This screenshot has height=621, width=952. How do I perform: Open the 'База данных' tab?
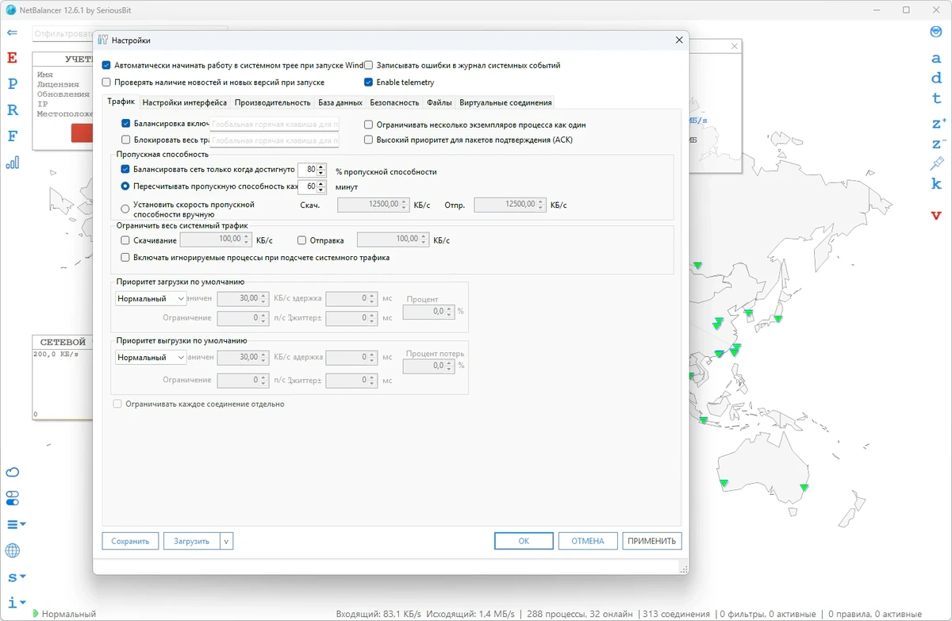point(340,102)
